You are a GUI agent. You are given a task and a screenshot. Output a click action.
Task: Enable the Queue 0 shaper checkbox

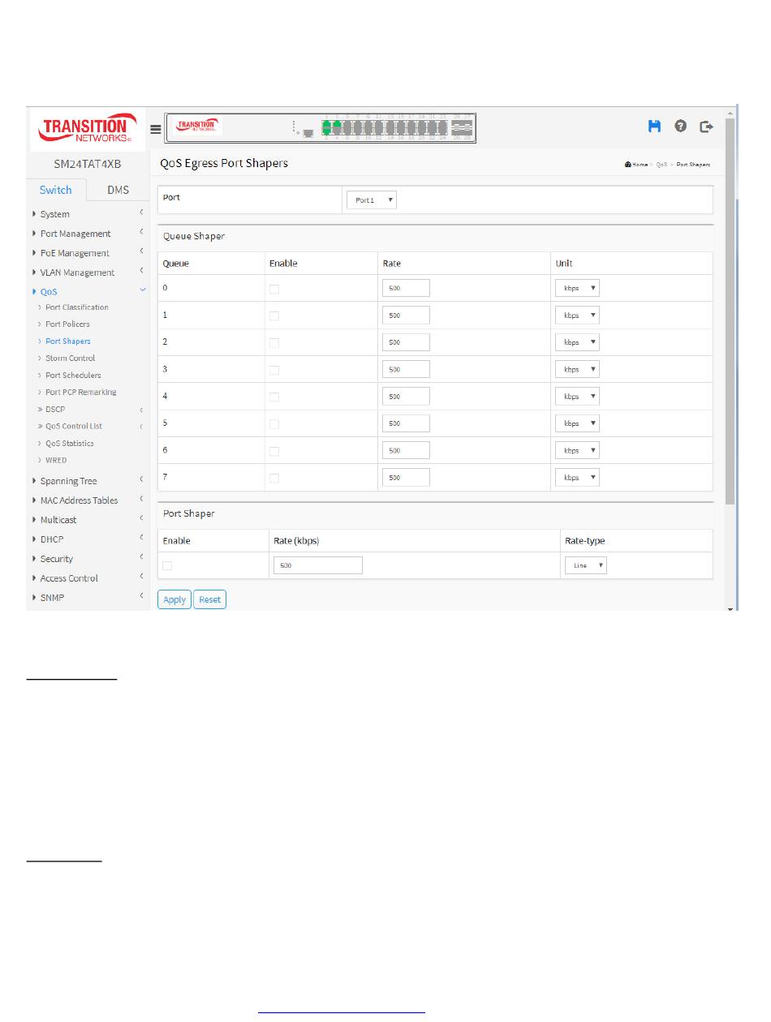click(274, 289)
